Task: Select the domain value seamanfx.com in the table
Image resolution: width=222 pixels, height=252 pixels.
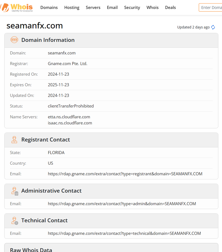Action: coord(62,53)
